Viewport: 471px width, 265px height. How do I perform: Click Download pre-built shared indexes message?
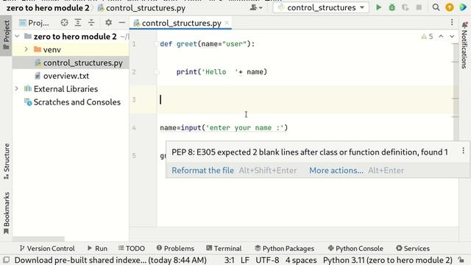110,260
